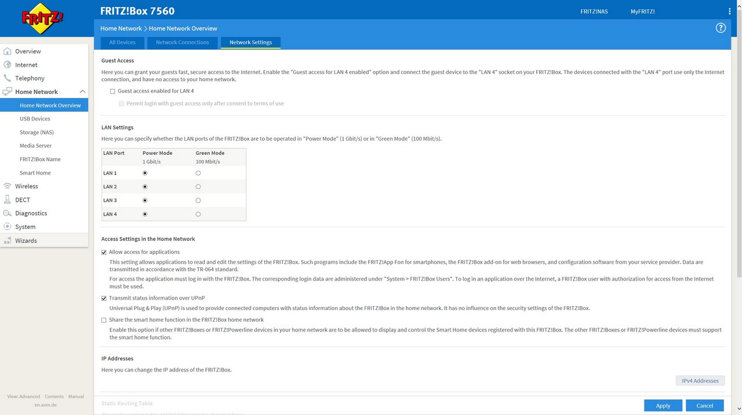Viewport: 742px width, 415px height.
Task: Enable Guest access for LAN 4
Action: tap(112, 91)
